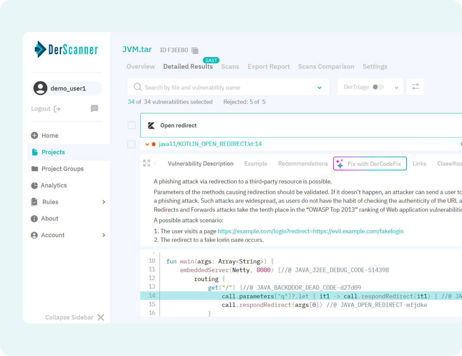Switch to the Scans Comparison tab
Viewport: 462px width, 356px height.
click(x=326, y=67)
